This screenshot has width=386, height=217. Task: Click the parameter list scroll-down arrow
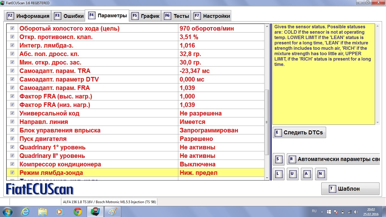(267, 178)
